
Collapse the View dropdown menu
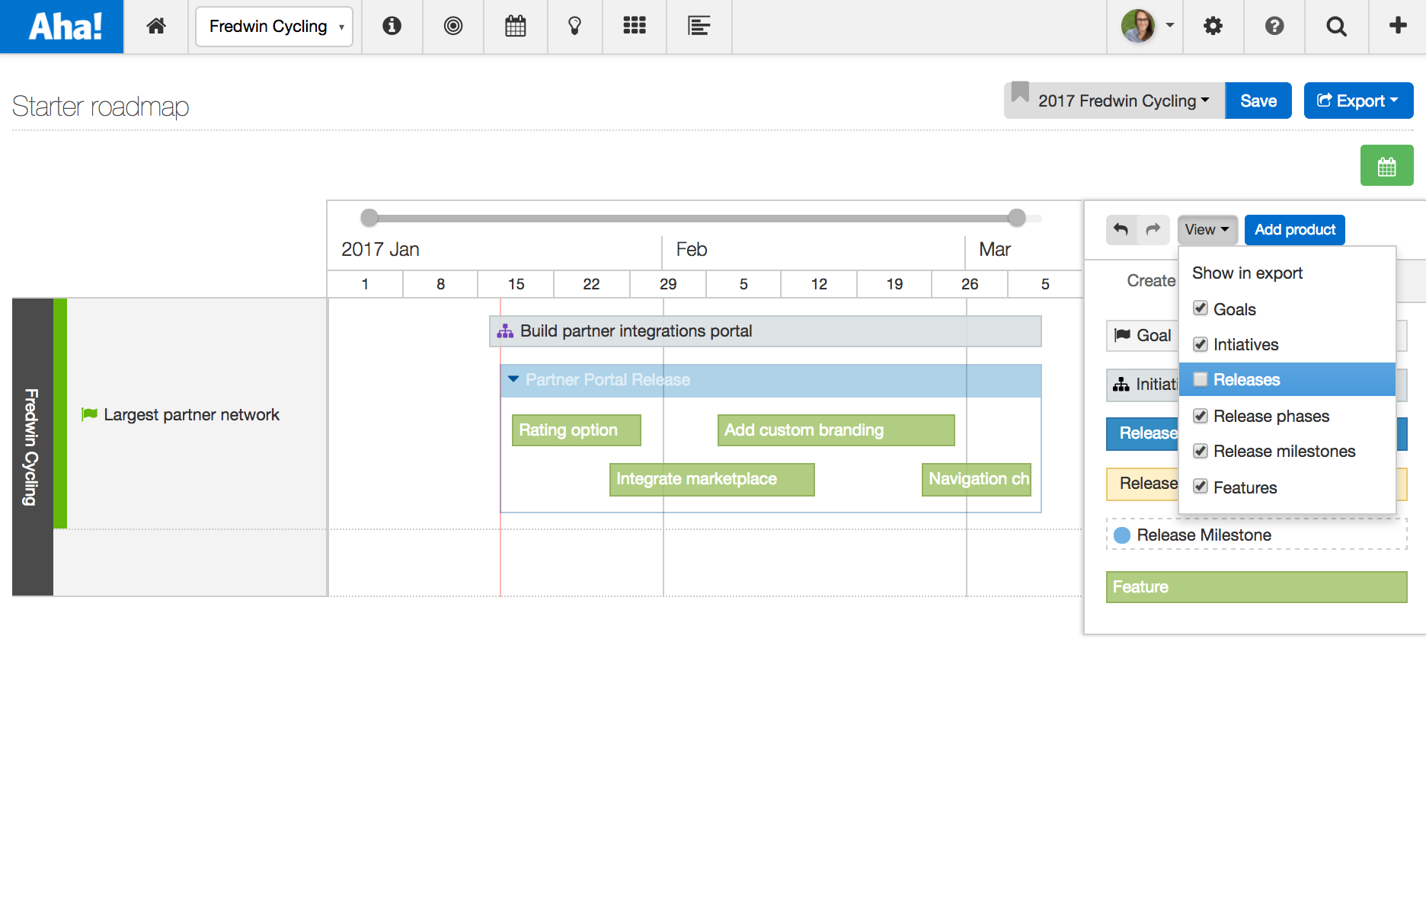click(1207, 229)
